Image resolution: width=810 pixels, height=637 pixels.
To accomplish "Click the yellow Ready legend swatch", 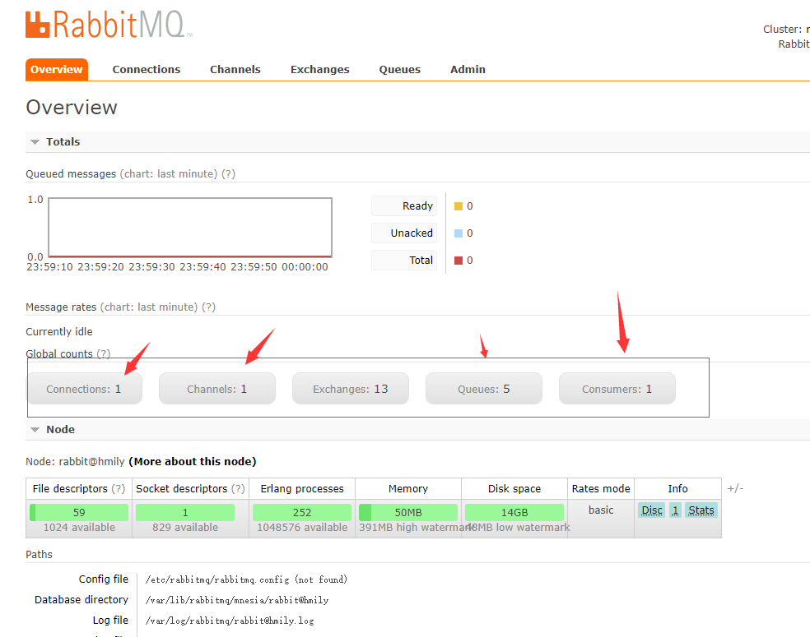I will pyautogui.click(x=459, y=206).
